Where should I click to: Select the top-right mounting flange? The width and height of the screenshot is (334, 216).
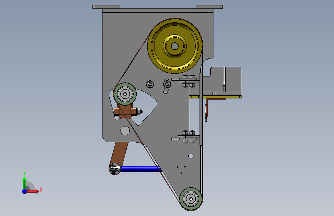(209, 7)
